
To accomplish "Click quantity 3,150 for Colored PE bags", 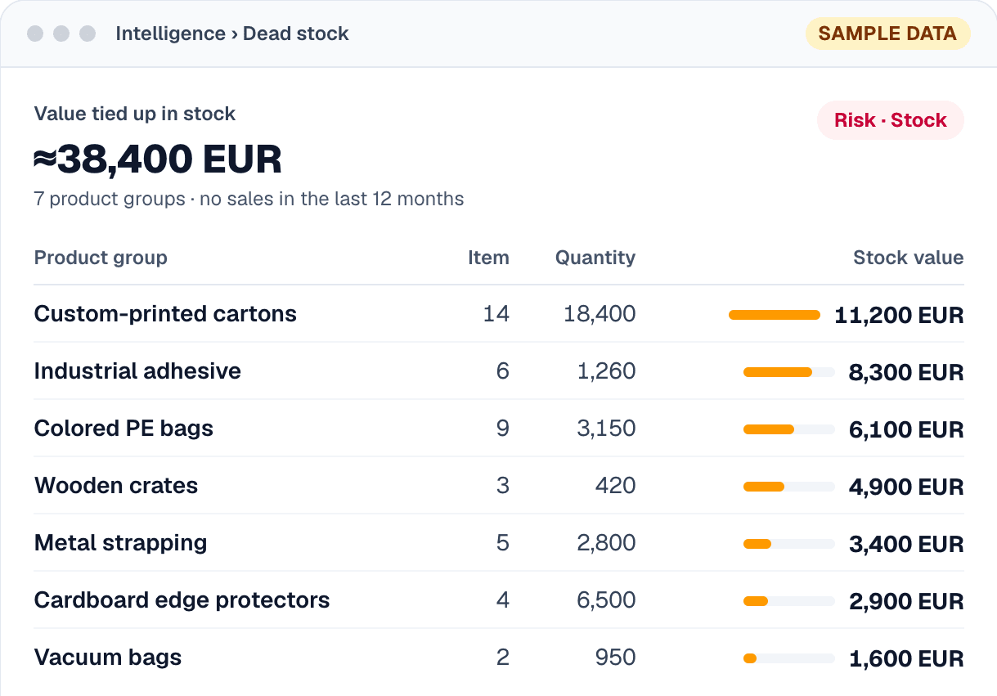I will 606,429.
